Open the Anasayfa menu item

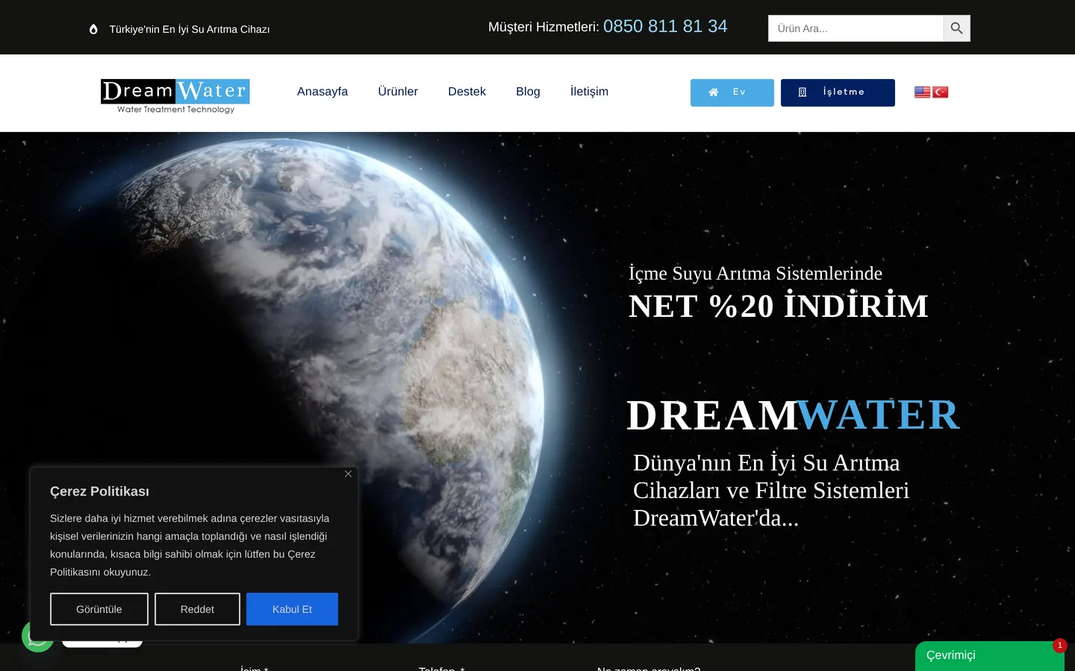click(x=322, y=92)
